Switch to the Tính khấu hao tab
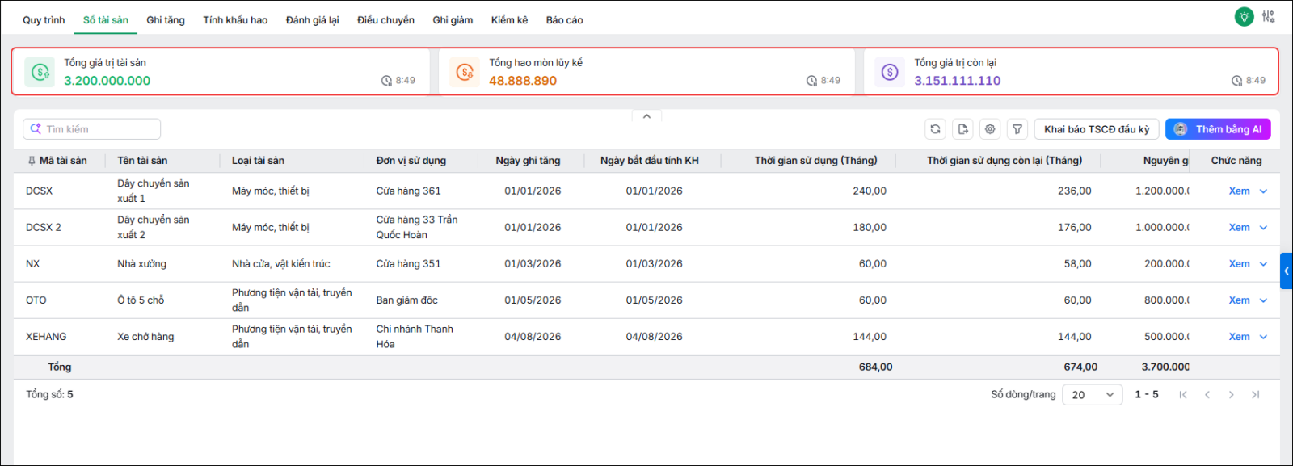 [x=235, y=20]
